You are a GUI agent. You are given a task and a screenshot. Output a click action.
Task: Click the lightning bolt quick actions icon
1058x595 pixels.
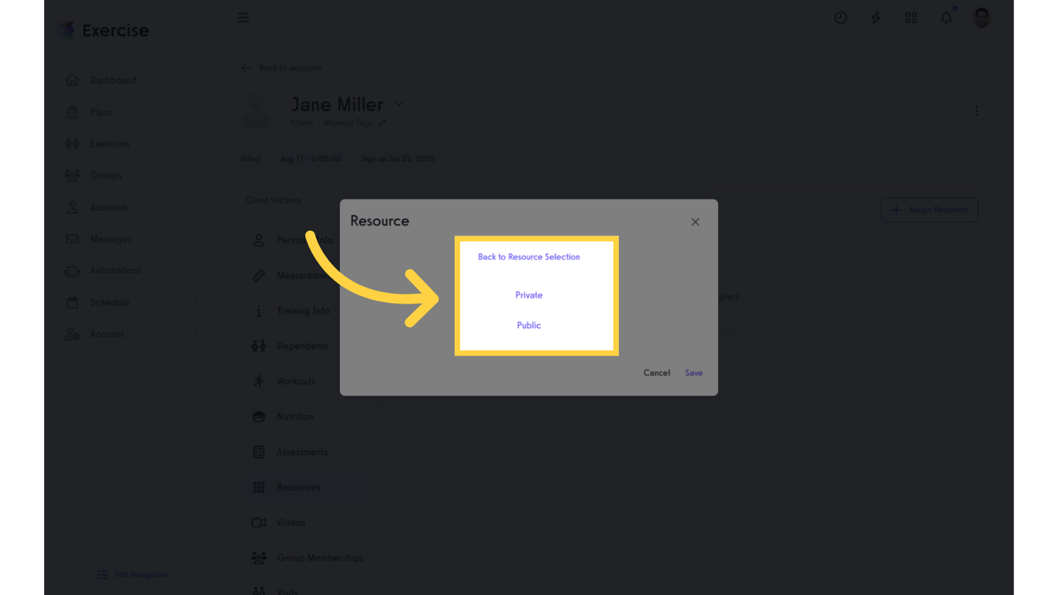coord(875,17)
